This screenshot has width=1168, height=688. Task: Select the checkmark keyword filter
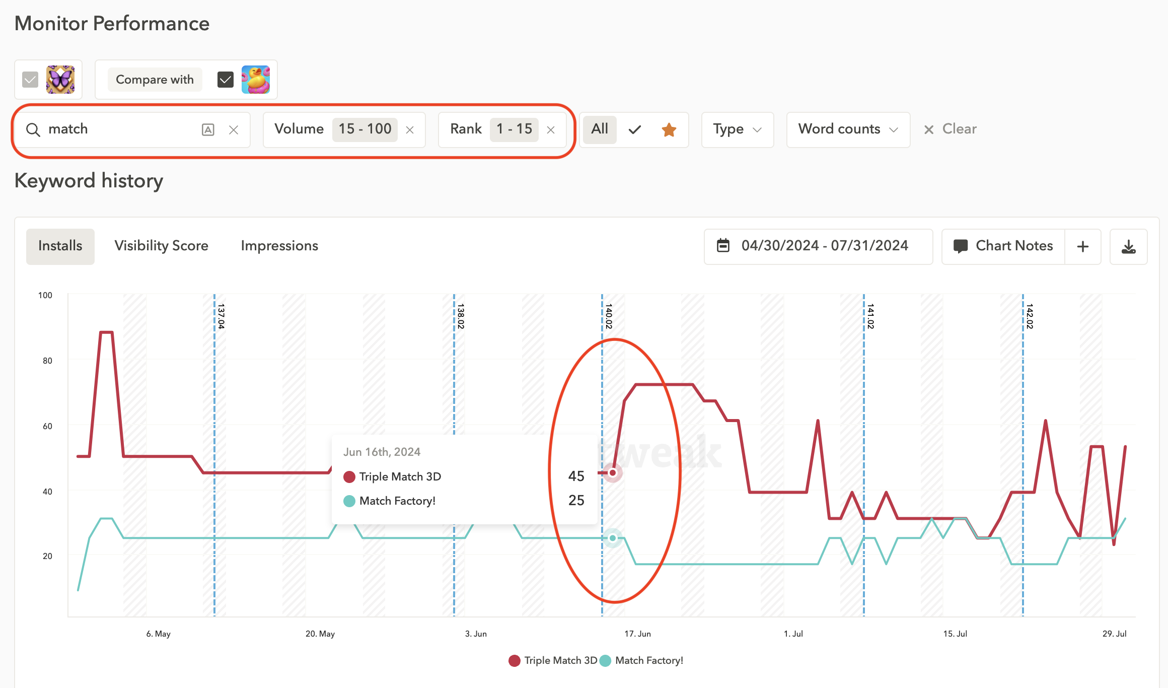click(635, 130)
